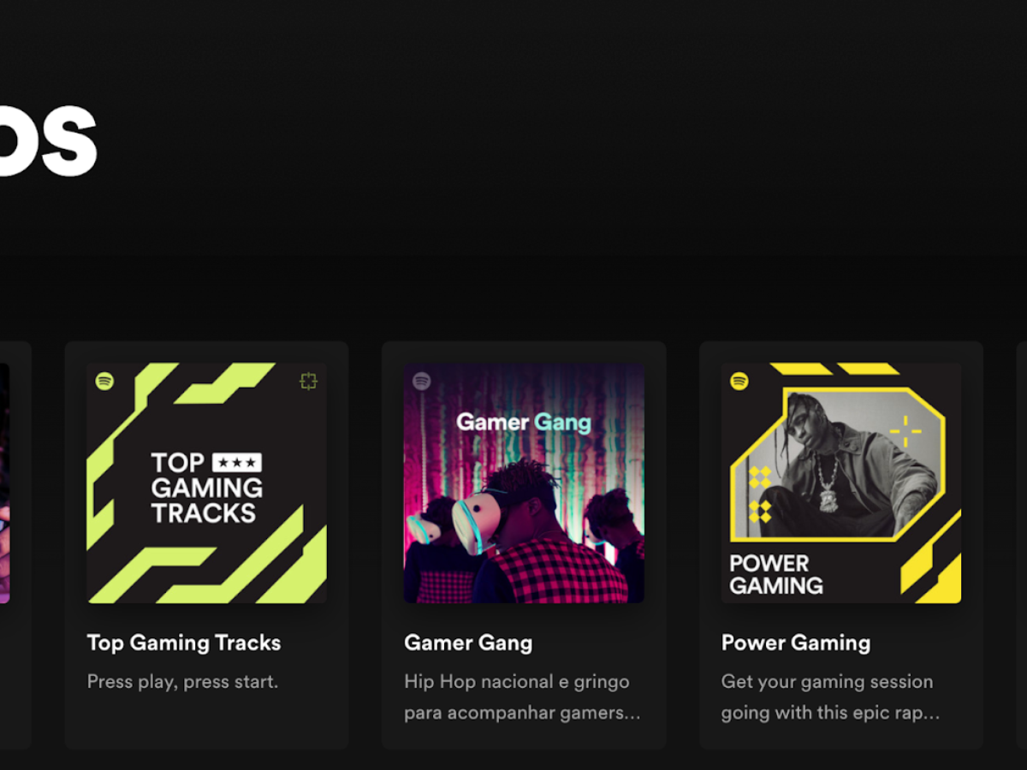
Task: Click the yellow crosshair graphic on Power Gaming cover
Action: [905, 431]
